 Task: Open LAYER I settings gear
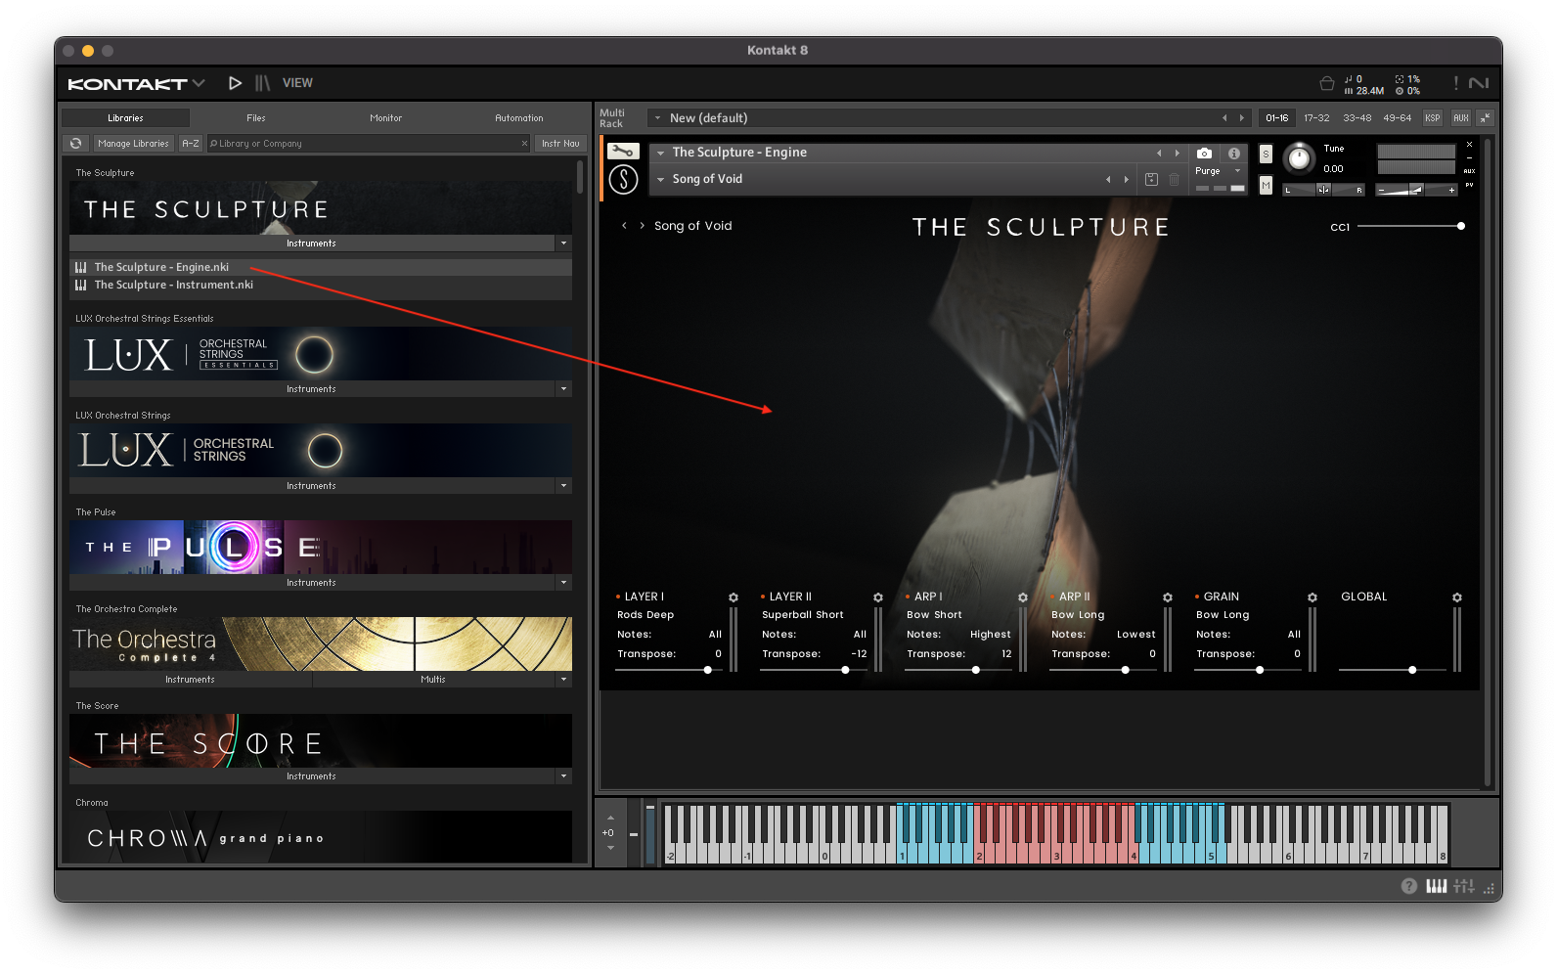pos(734,598)
